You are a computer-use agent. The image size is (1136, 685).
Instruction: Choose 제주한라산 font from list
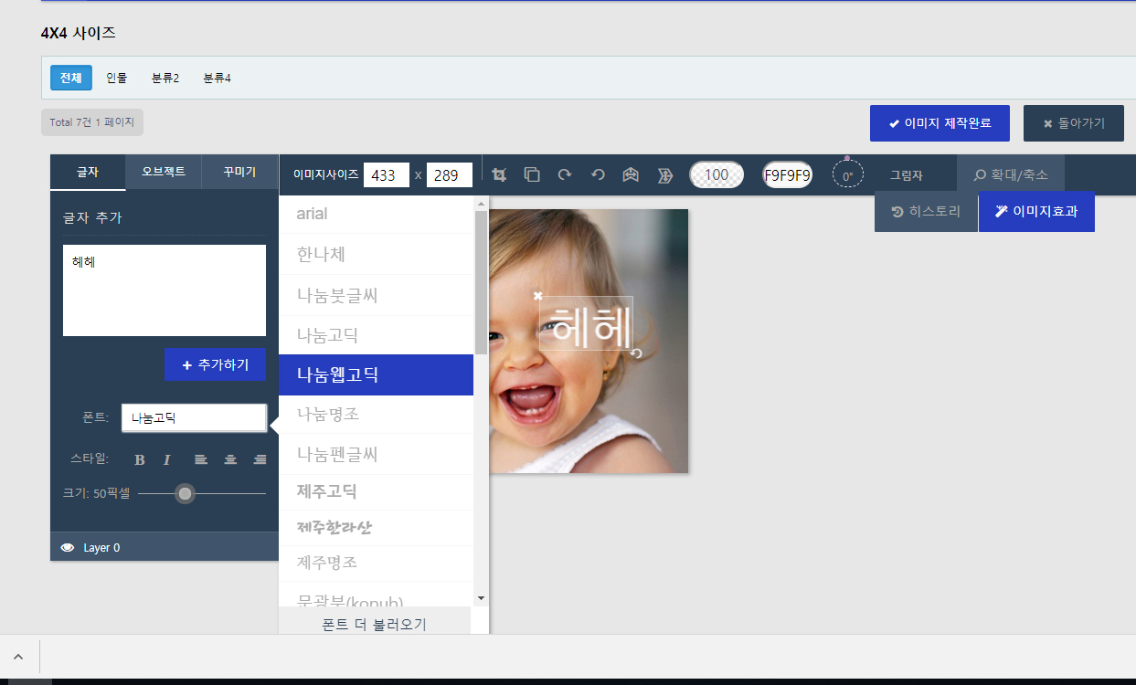point(376,528)
